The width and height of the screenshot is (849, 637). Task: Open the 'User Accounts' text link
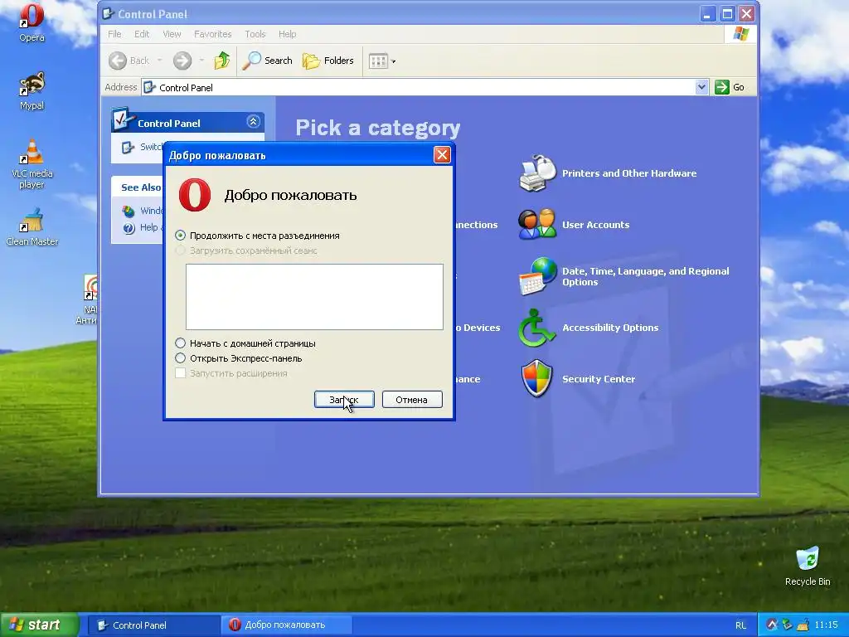pos(595,225)
